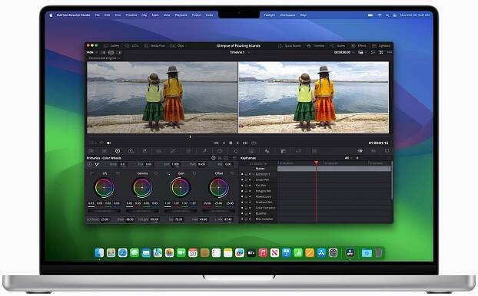Screen dimensions: 478x296
Task: Open Finder from the Dock
Action: click(x=99, y=253)
